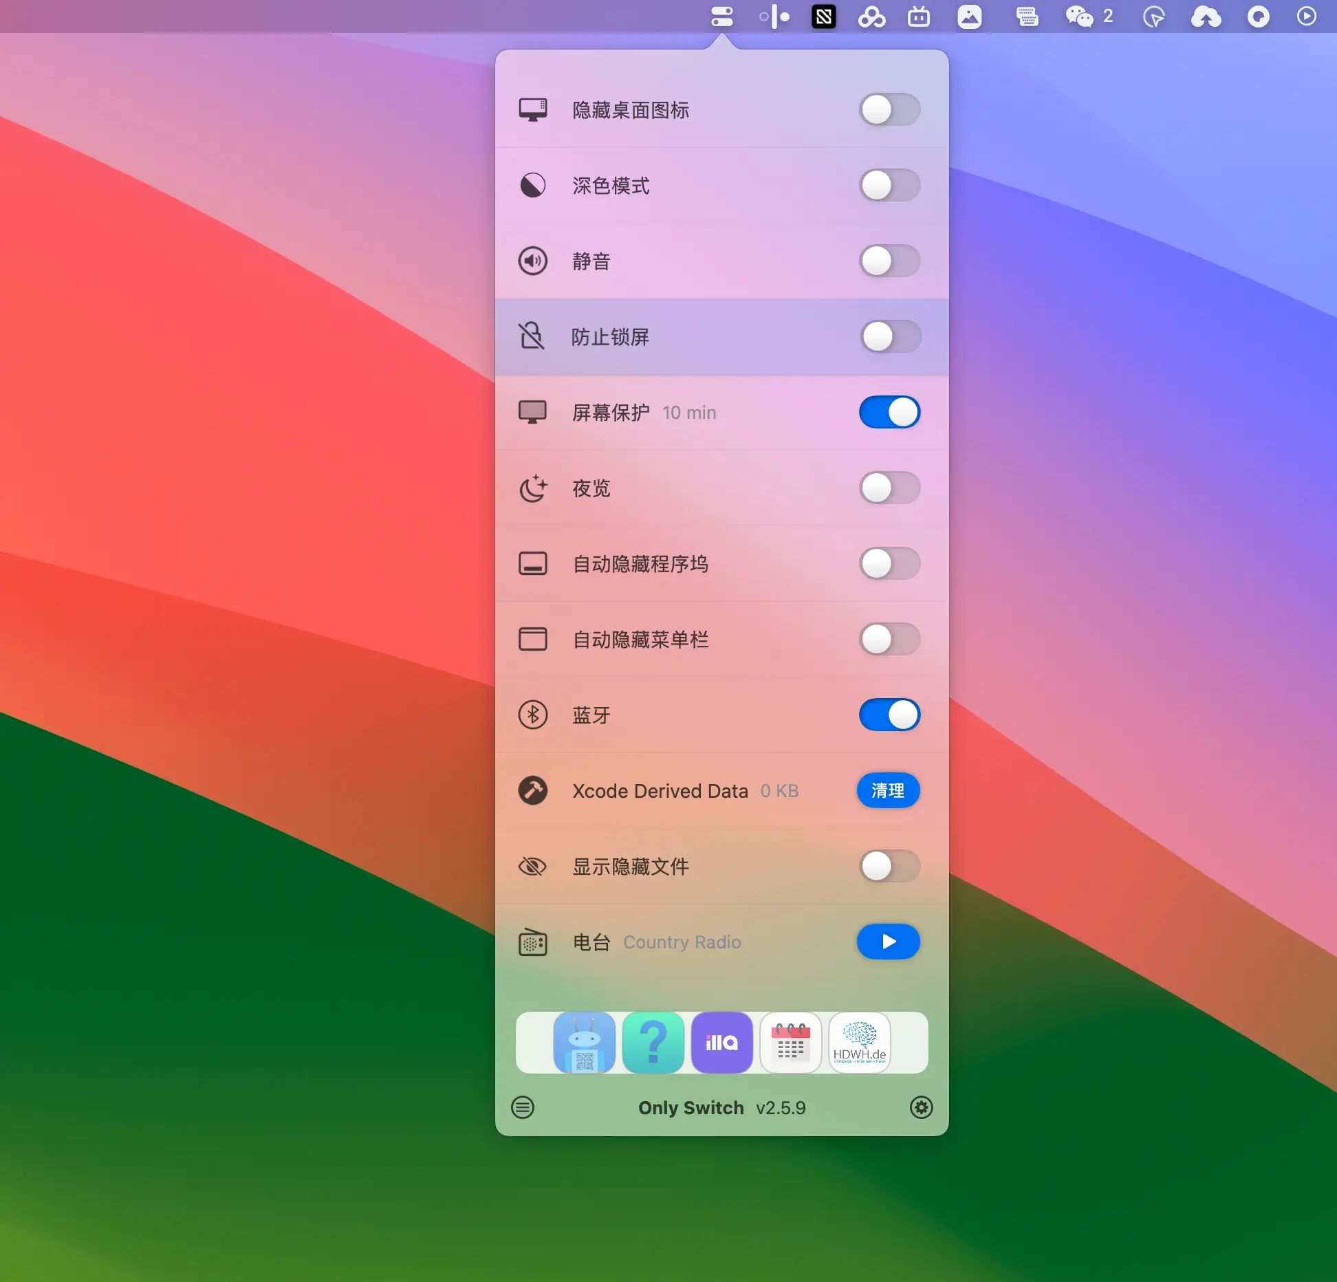Select the 防止锁屏 row
The width and height of the screenshot is (1337, 1282).
coord(611,337)
